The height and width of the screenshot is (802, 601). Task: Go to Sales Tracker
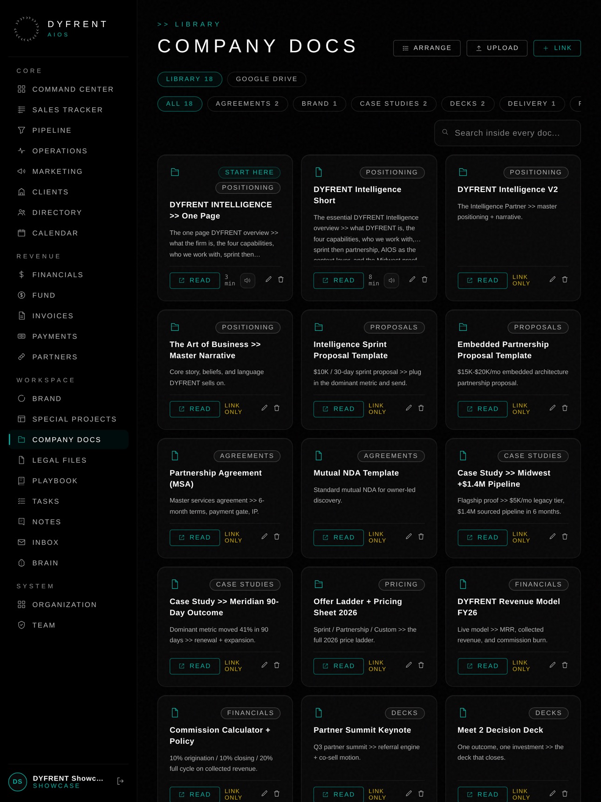(x=68, y=110)
